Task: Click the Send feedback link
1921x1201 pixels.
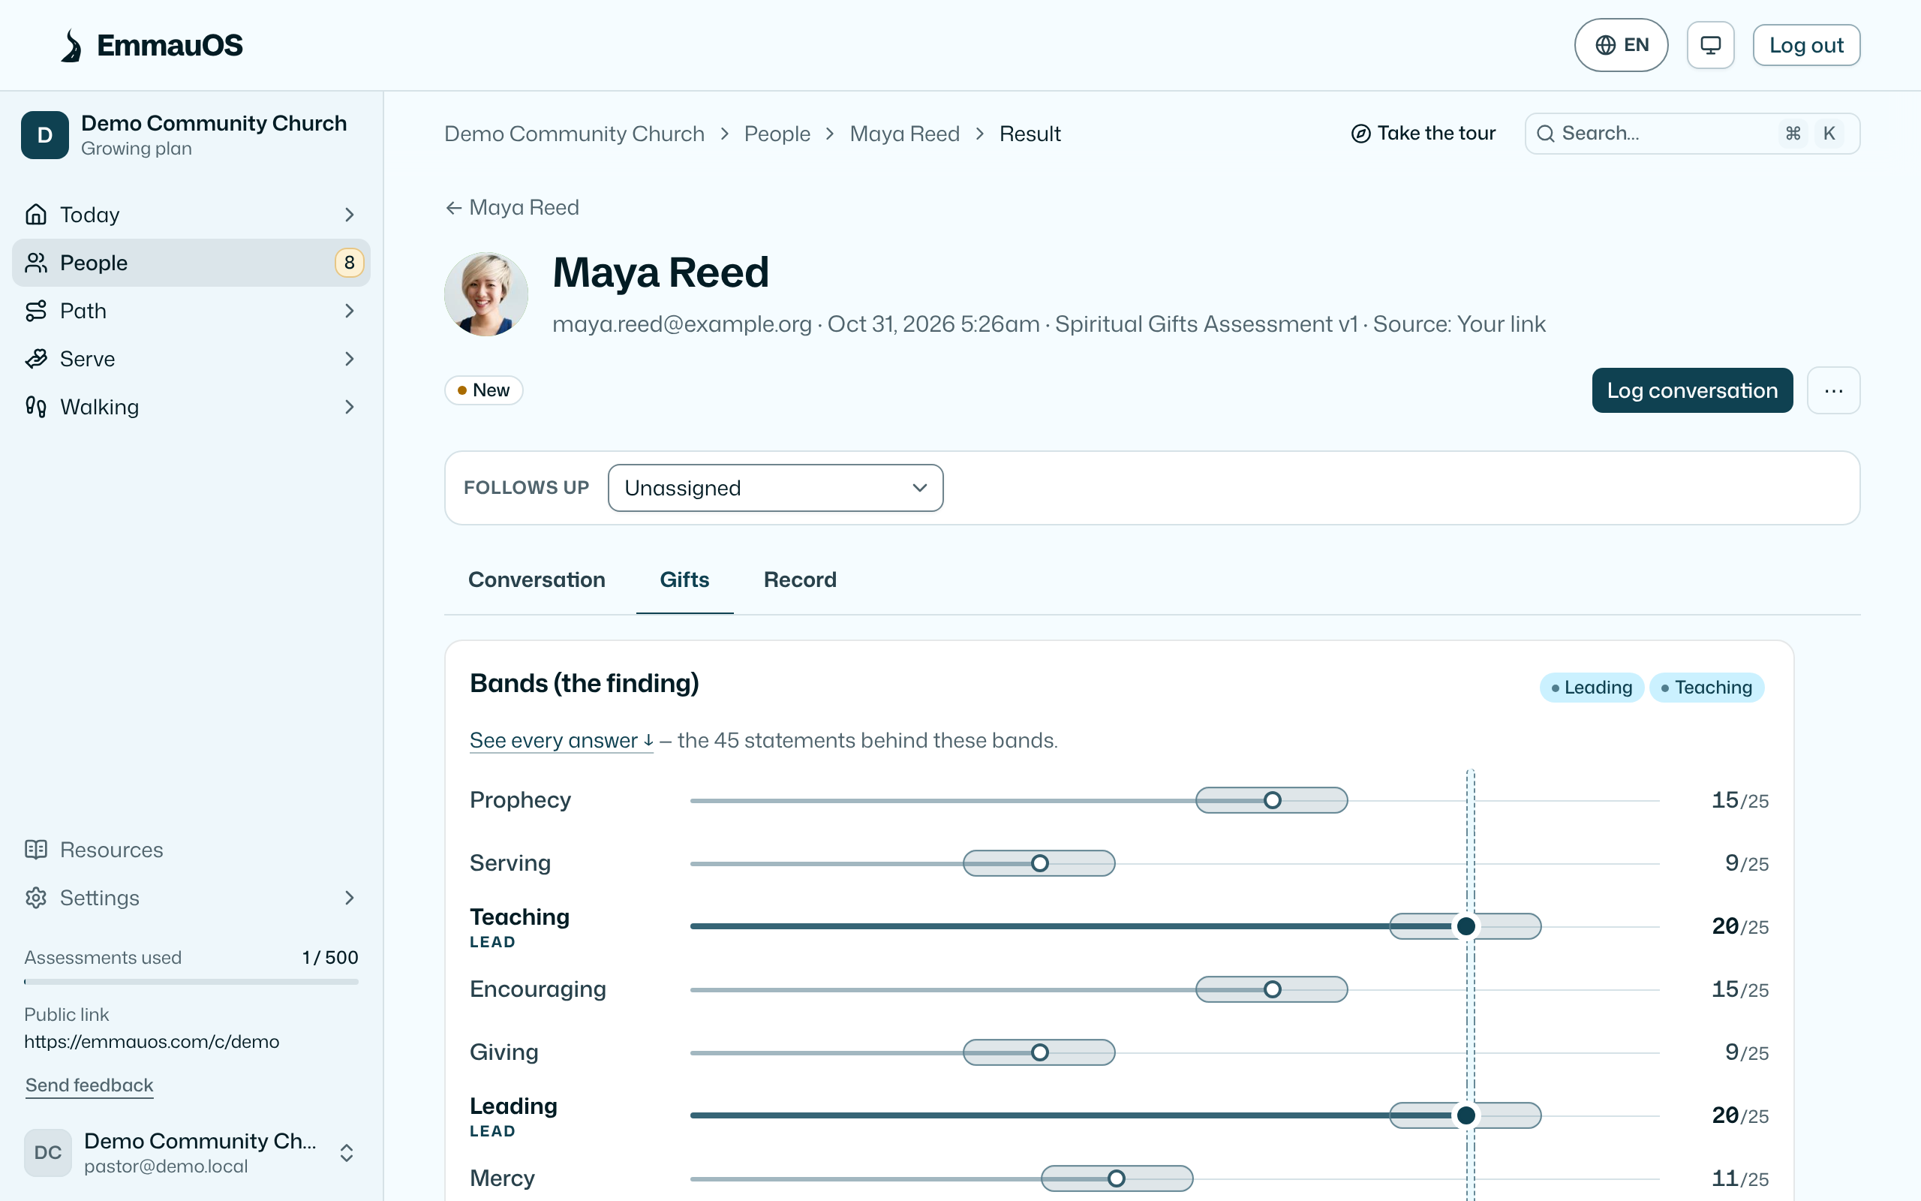Action: pyautogui.click(x=89, y=1085)
